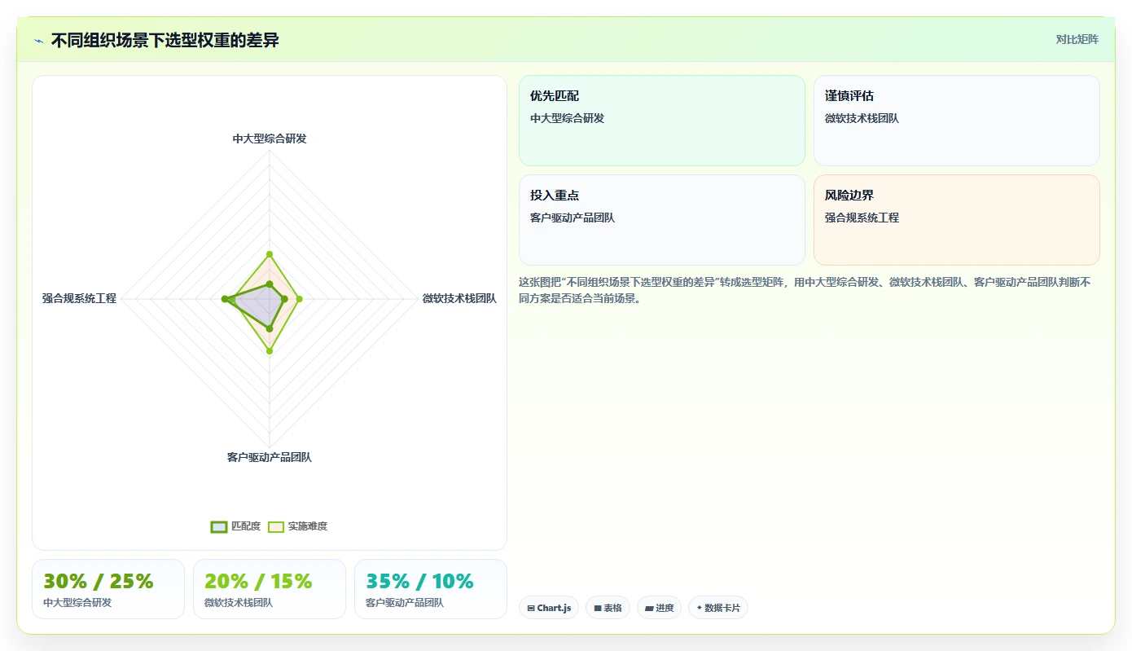The image size is (1132, 651).
Task: Click 客户驱动产品团队 under the 35% / 10% stat
Action: [405, 603]
